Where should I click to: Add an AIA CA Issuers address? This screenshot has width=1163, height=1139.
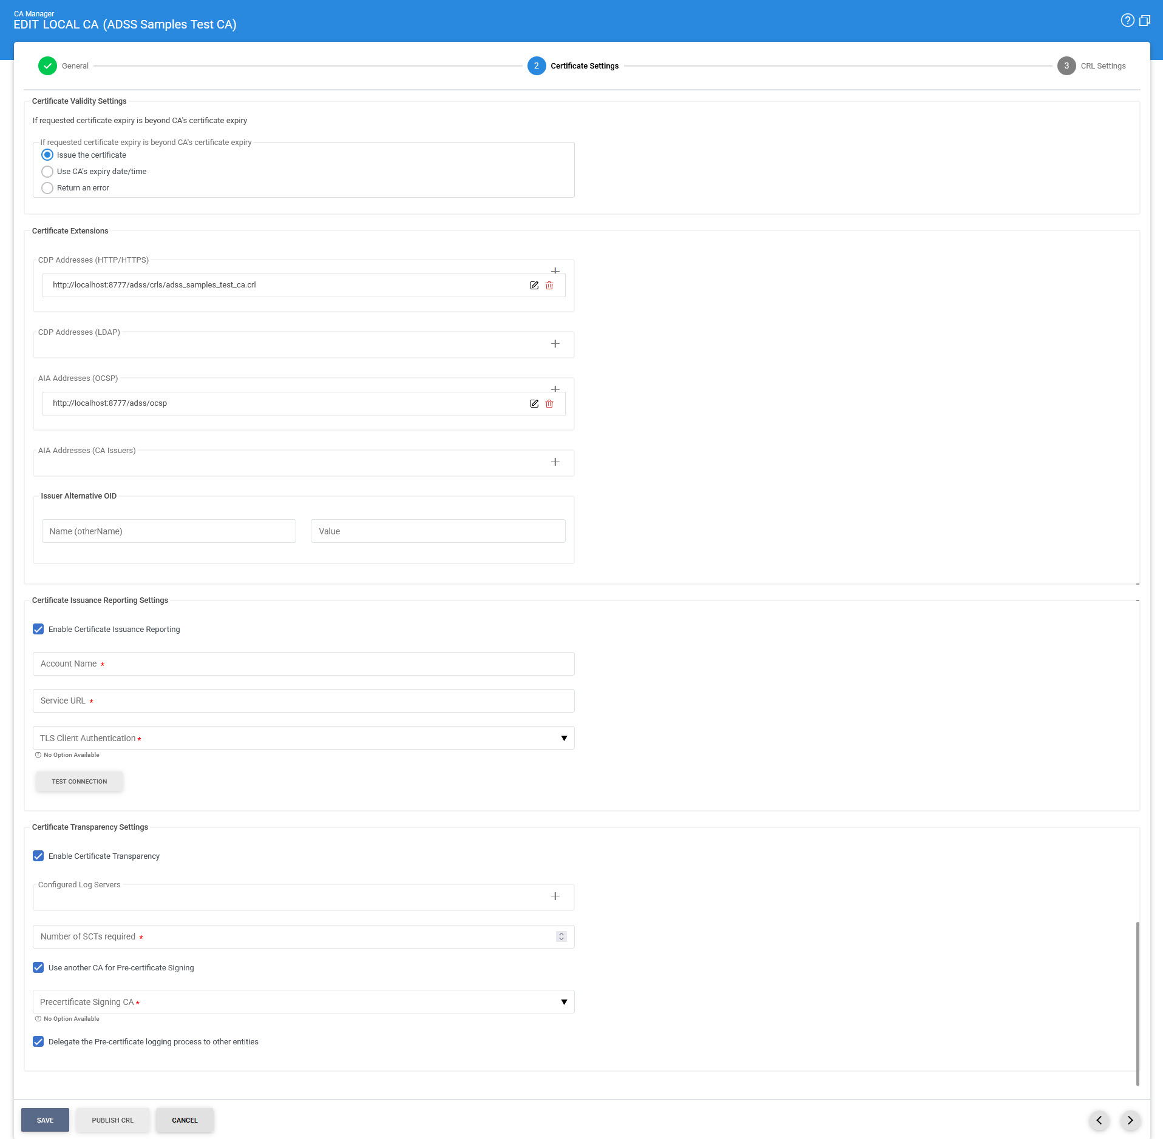(555, 462)
